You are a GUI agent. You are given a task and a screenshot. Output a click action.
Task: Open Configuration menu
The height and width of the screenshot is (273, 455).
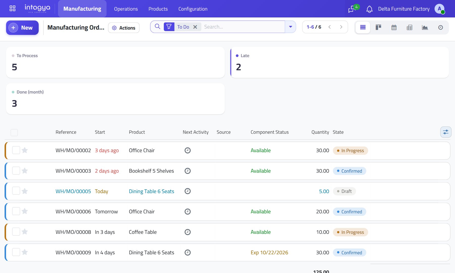pos(193,9)
